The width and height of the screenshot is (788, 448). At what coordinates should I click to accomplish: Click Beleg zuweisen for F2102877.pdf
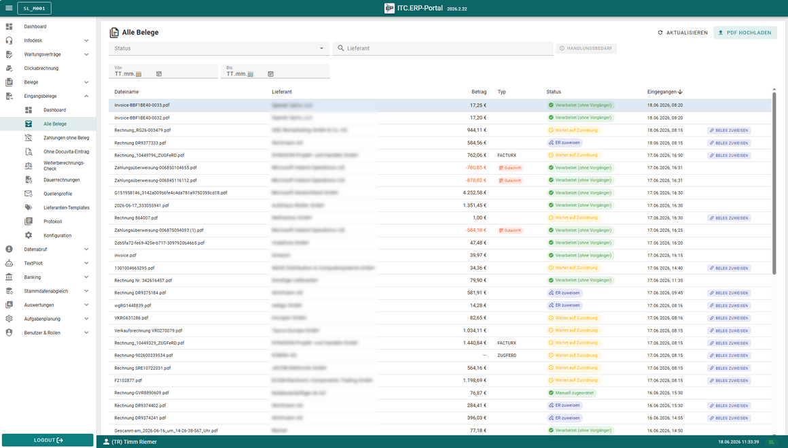pyautogui.click(x=729, y=381)
